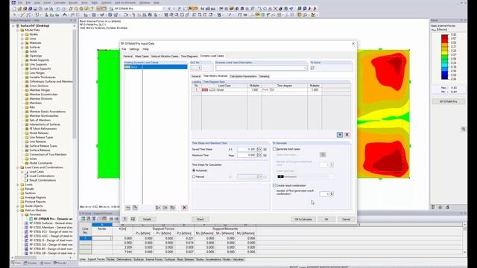This screenshot has width=477, height=268.
Task: Click the reset icon beside Saved Time Steps field
Action: coord(265,150)
